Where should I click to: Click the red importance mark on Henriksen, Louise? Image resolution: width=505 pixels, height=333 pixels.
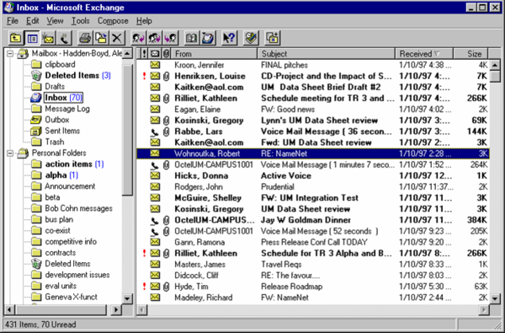[x=144, y=76]
